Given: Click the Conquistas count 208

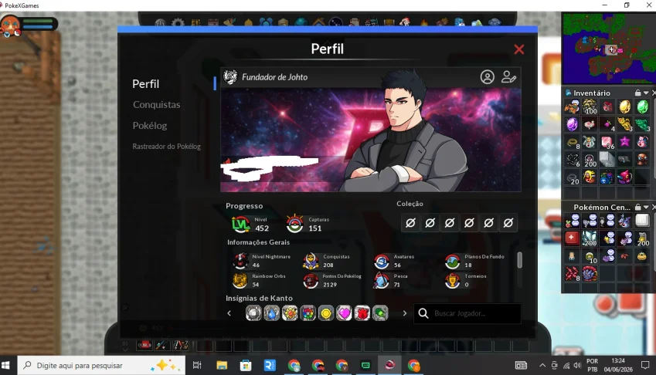Looking at the screenshot, I should point(328,265).
